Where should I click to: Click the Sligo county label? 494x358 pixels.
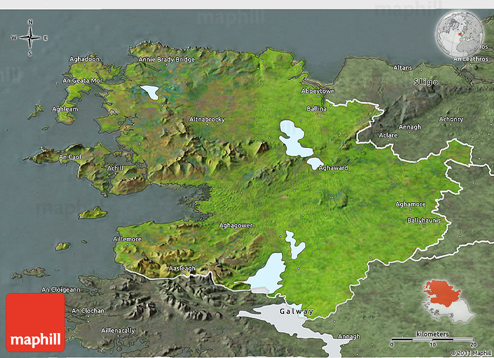pyautogui.click(x=425, y=82)
